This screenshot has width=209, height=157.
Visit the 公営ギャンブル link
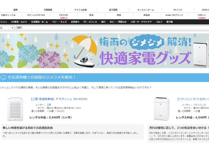[8, 15]
